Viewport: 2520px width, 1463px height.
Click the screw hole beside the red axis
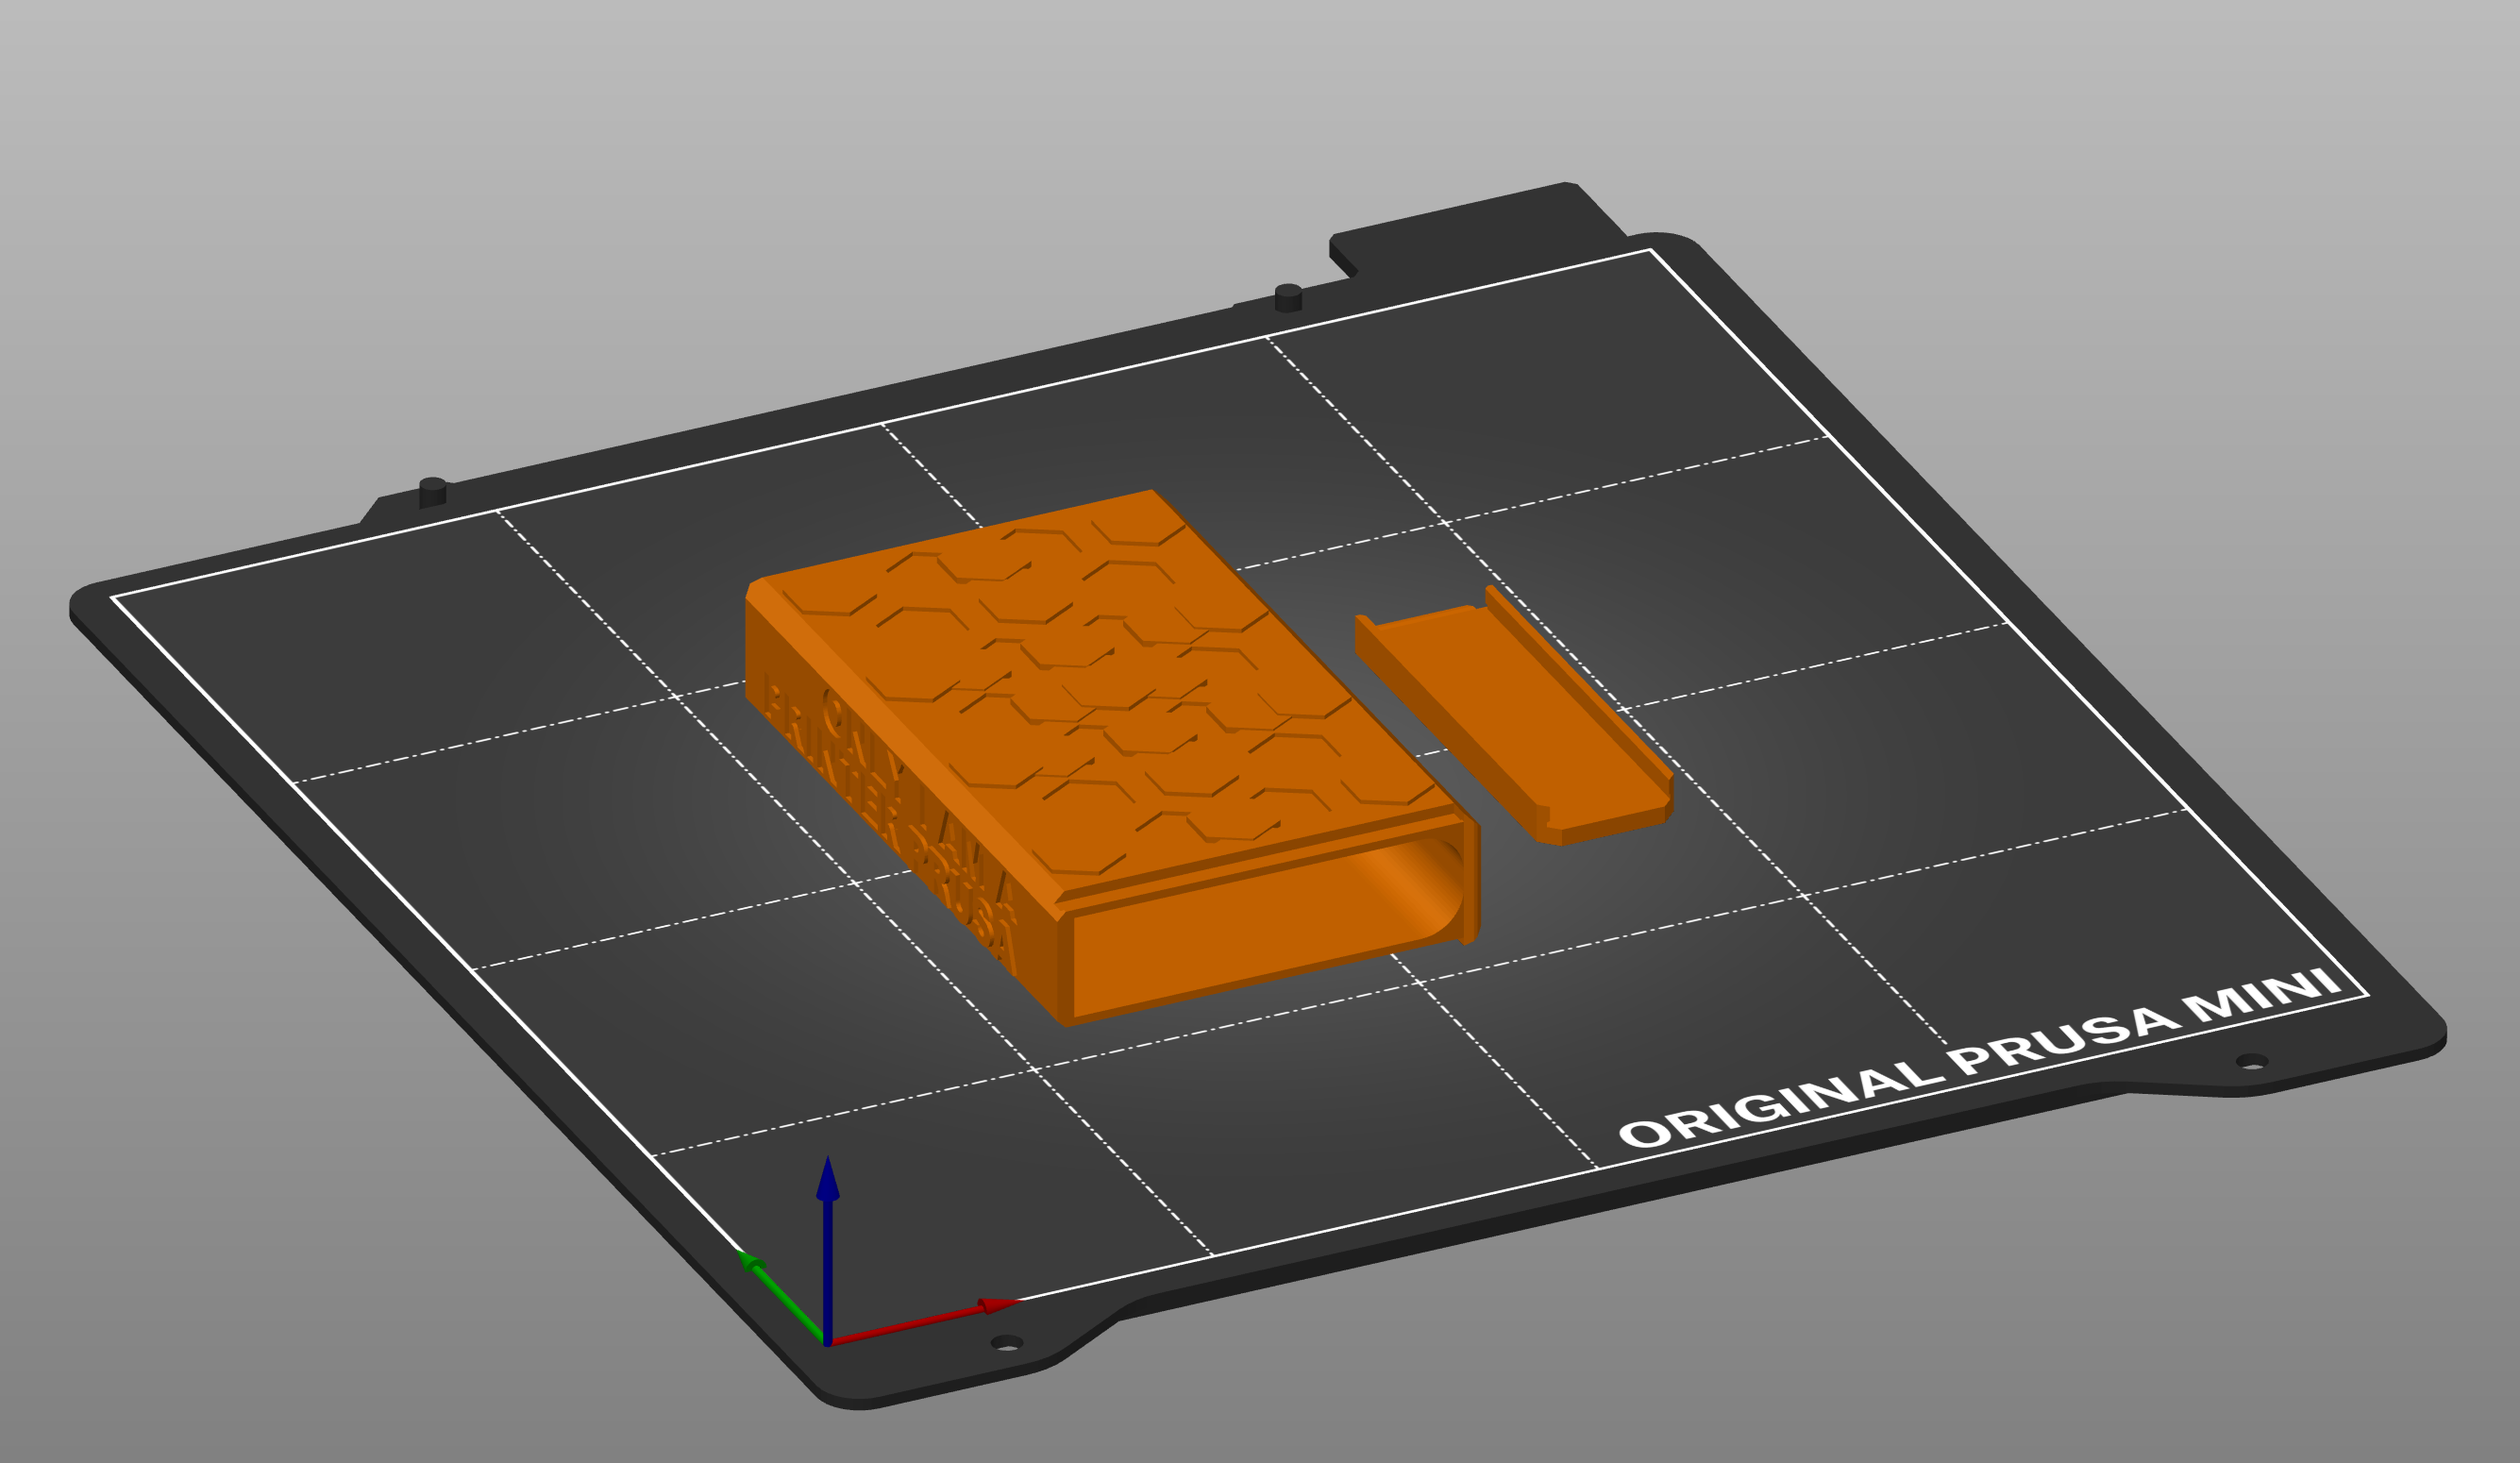click(x=1007, y=1343)
